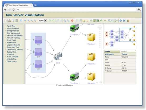Select the Retailer 2 box node
Viewport: 146px width, 110px height.
(91, 37)
